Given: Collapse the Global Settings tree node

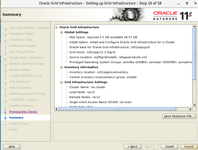Looking at the screenshot, I should tap(62, 32).
